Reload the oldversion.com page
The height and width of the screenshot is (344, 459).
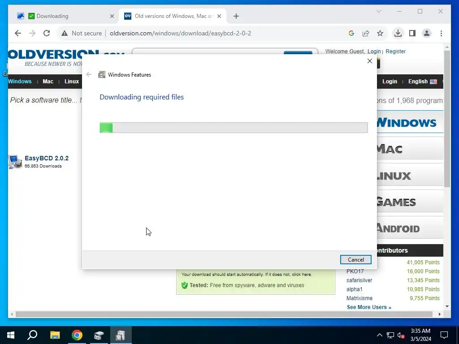click(x=47, y=33)
